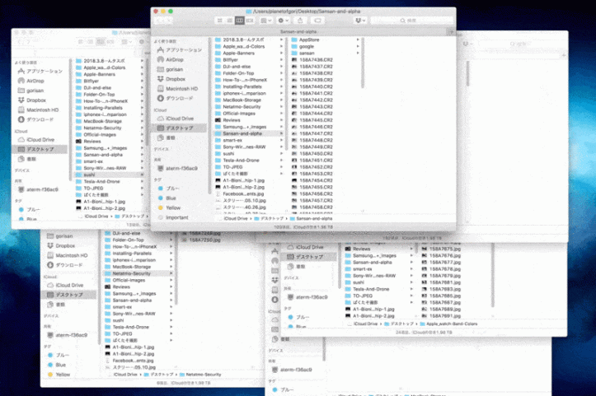596x396 pixels.
Task: Click the Share icon in front window toolbar
Action: coord(300,20)
